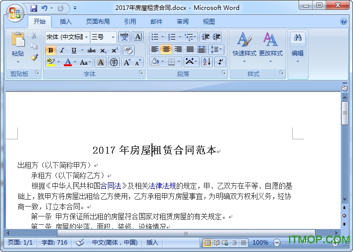Viewport: 353px width, 252px height.
Task: Toggle superscript formatting
Action: pos(114,50)
